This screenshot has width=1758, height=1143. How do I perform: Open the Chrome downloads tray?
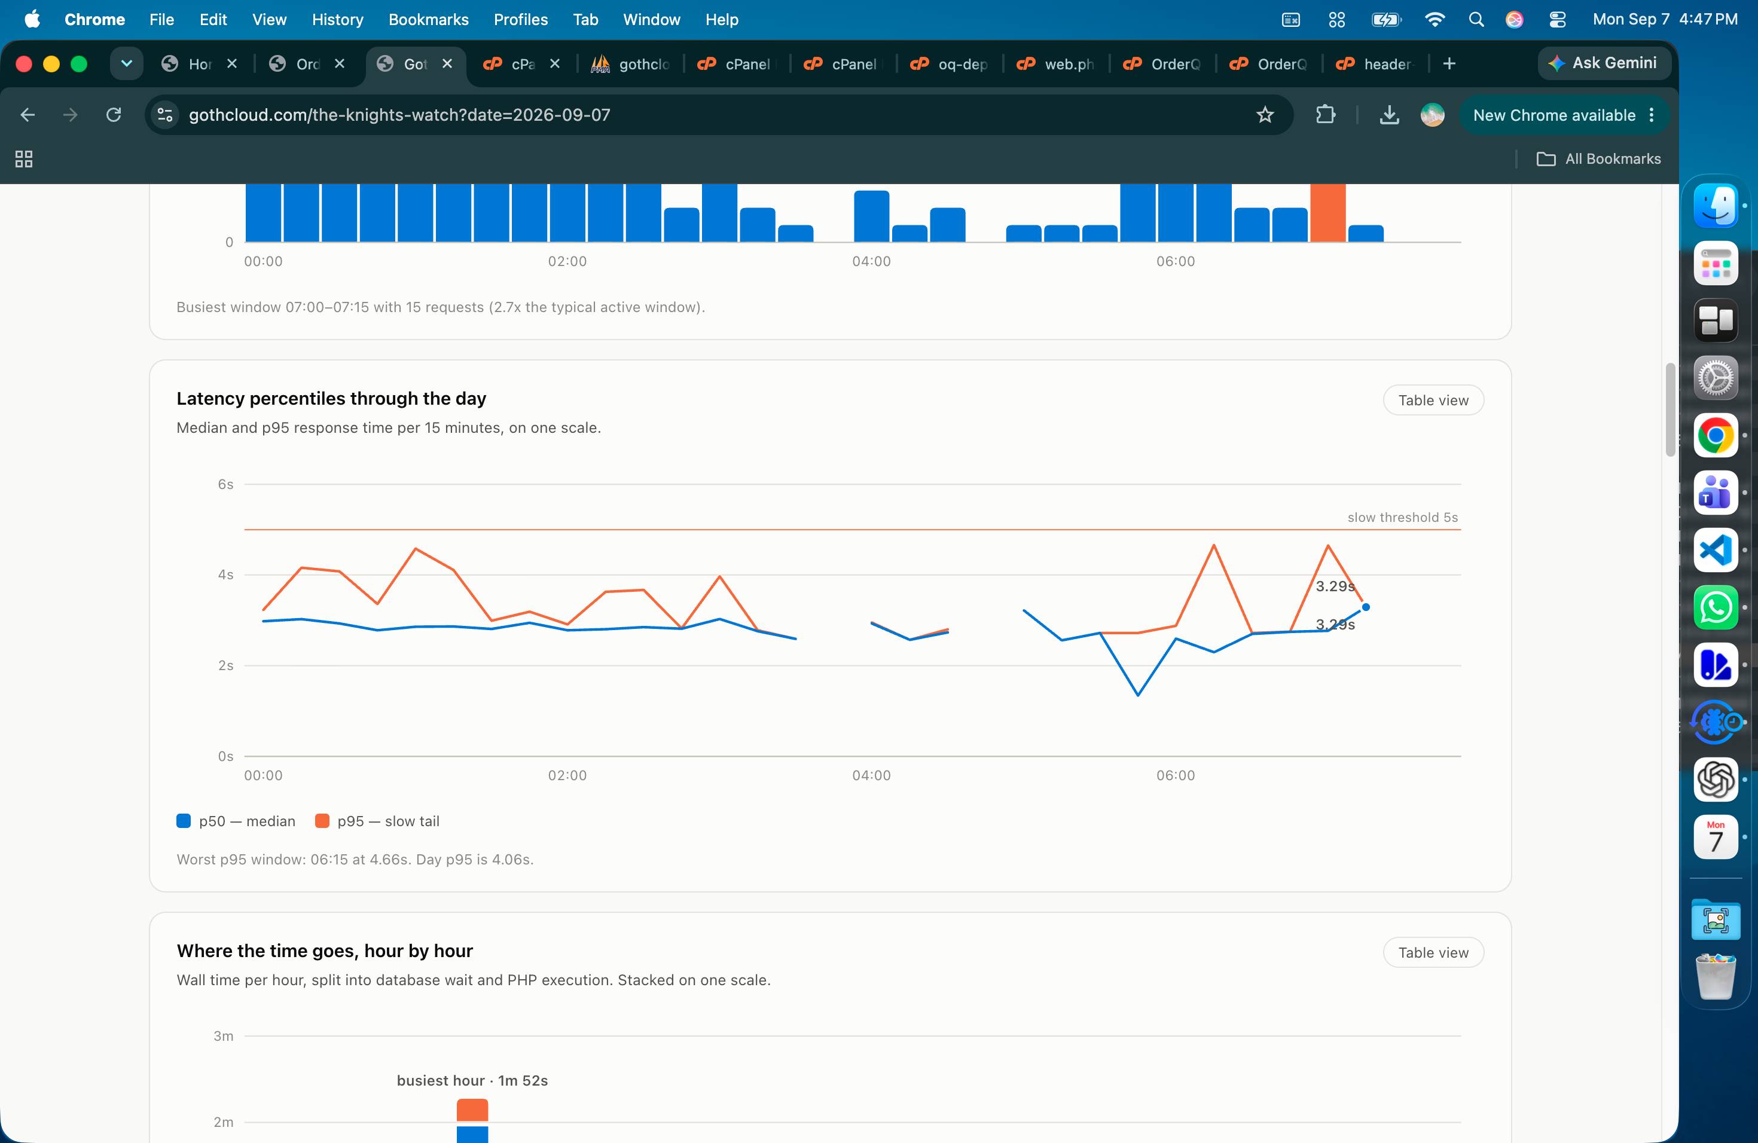[x=1388, y=115]
